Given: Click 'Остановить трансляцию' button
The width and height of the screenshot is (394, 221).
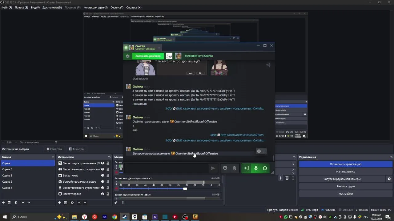Looking at the screenshot, I should [345, 164].
